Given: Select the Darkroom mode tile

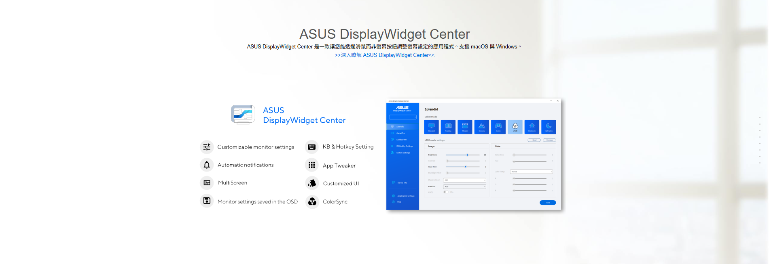Looking at the screenshot, I should click(532, 127).
